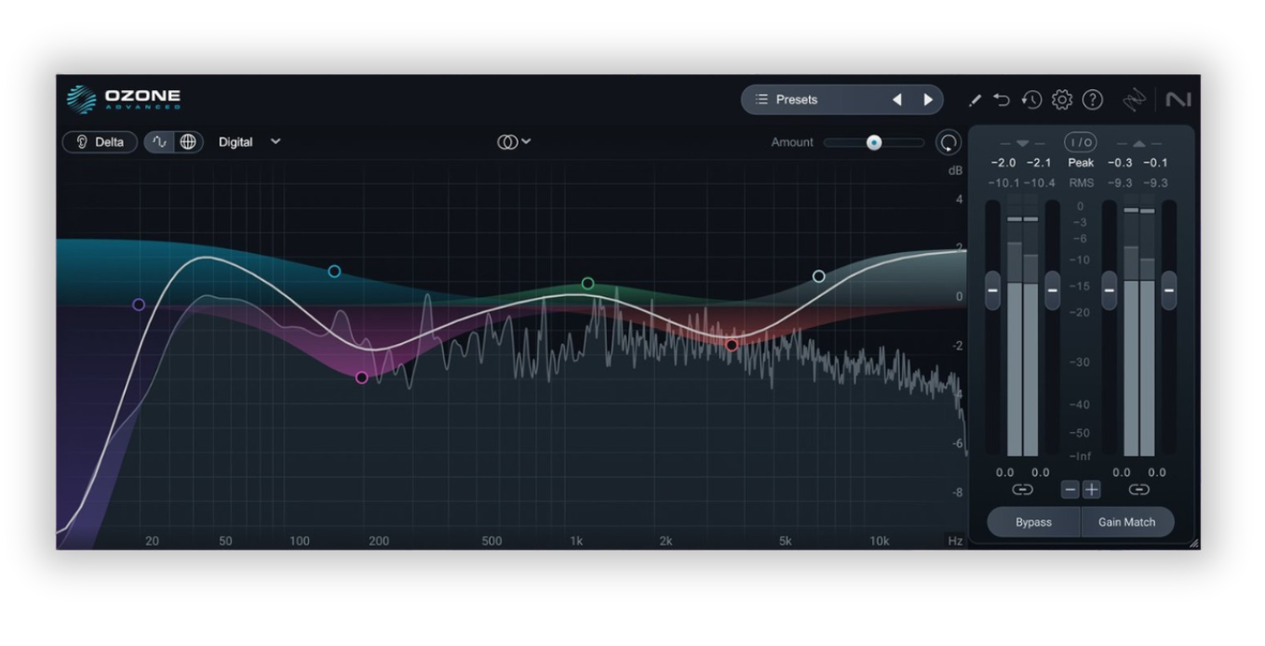Open the stereo channel mode dropdown
Image resolution: width=1265 pixels, height=646 pixels.
[514, 142]
